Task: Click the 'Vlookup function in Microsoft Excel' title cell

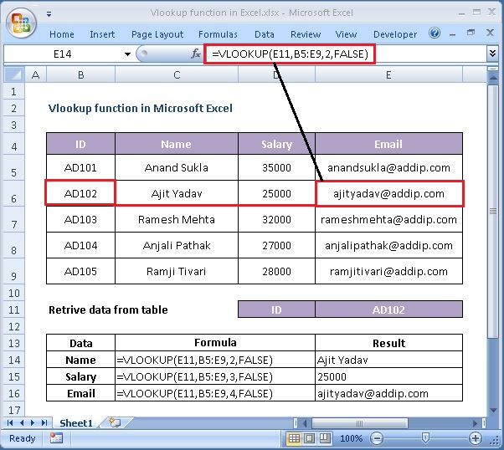Action: pyautogui.click(x=140, y=108)
